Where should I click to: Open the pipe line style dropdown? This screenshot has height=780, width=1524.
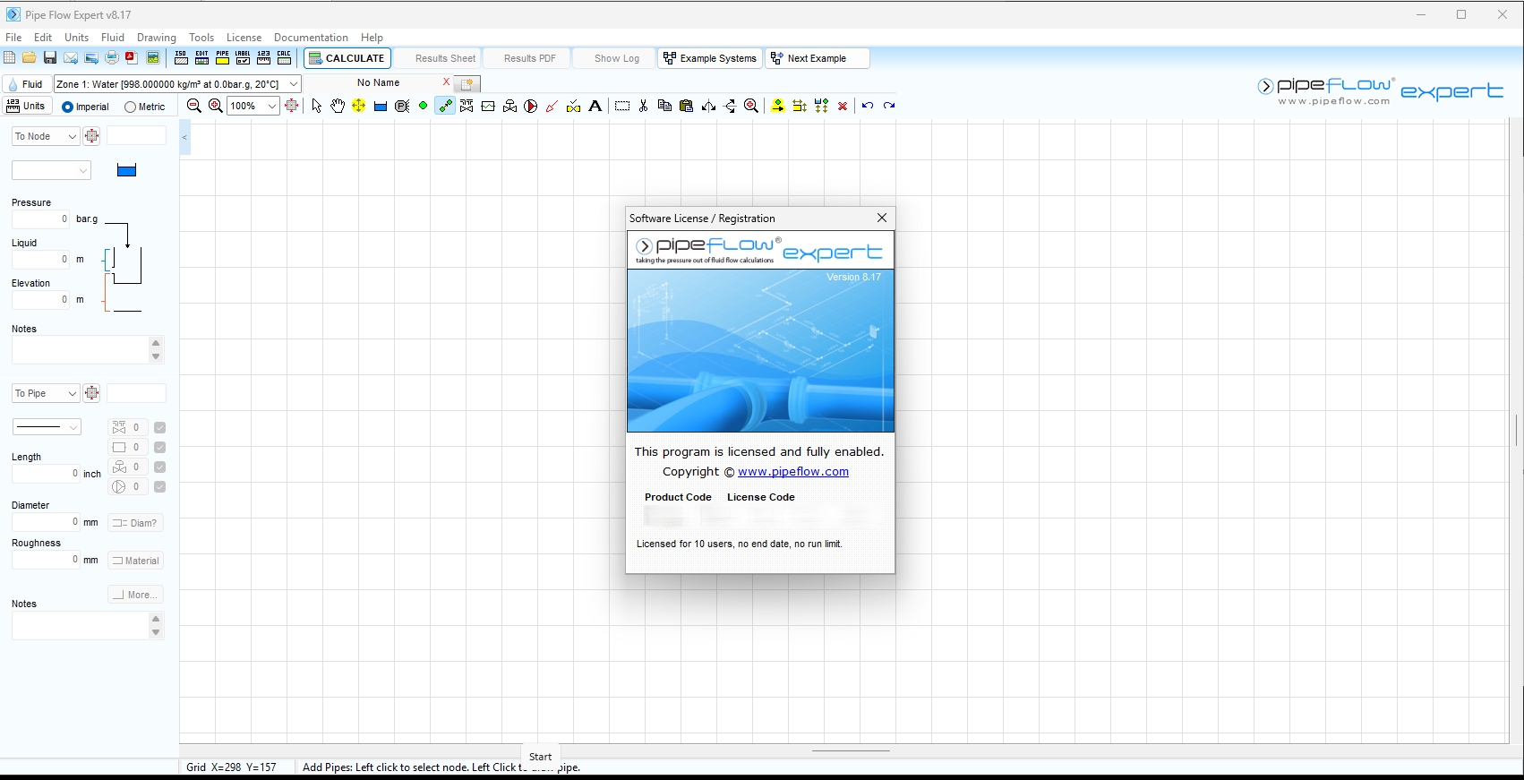47,427
